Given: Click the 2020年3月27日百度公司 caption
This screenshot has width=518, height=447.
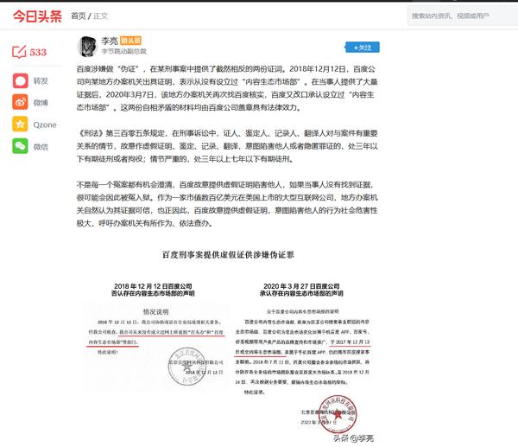Looking at the screenshot, I should point(301,290).
